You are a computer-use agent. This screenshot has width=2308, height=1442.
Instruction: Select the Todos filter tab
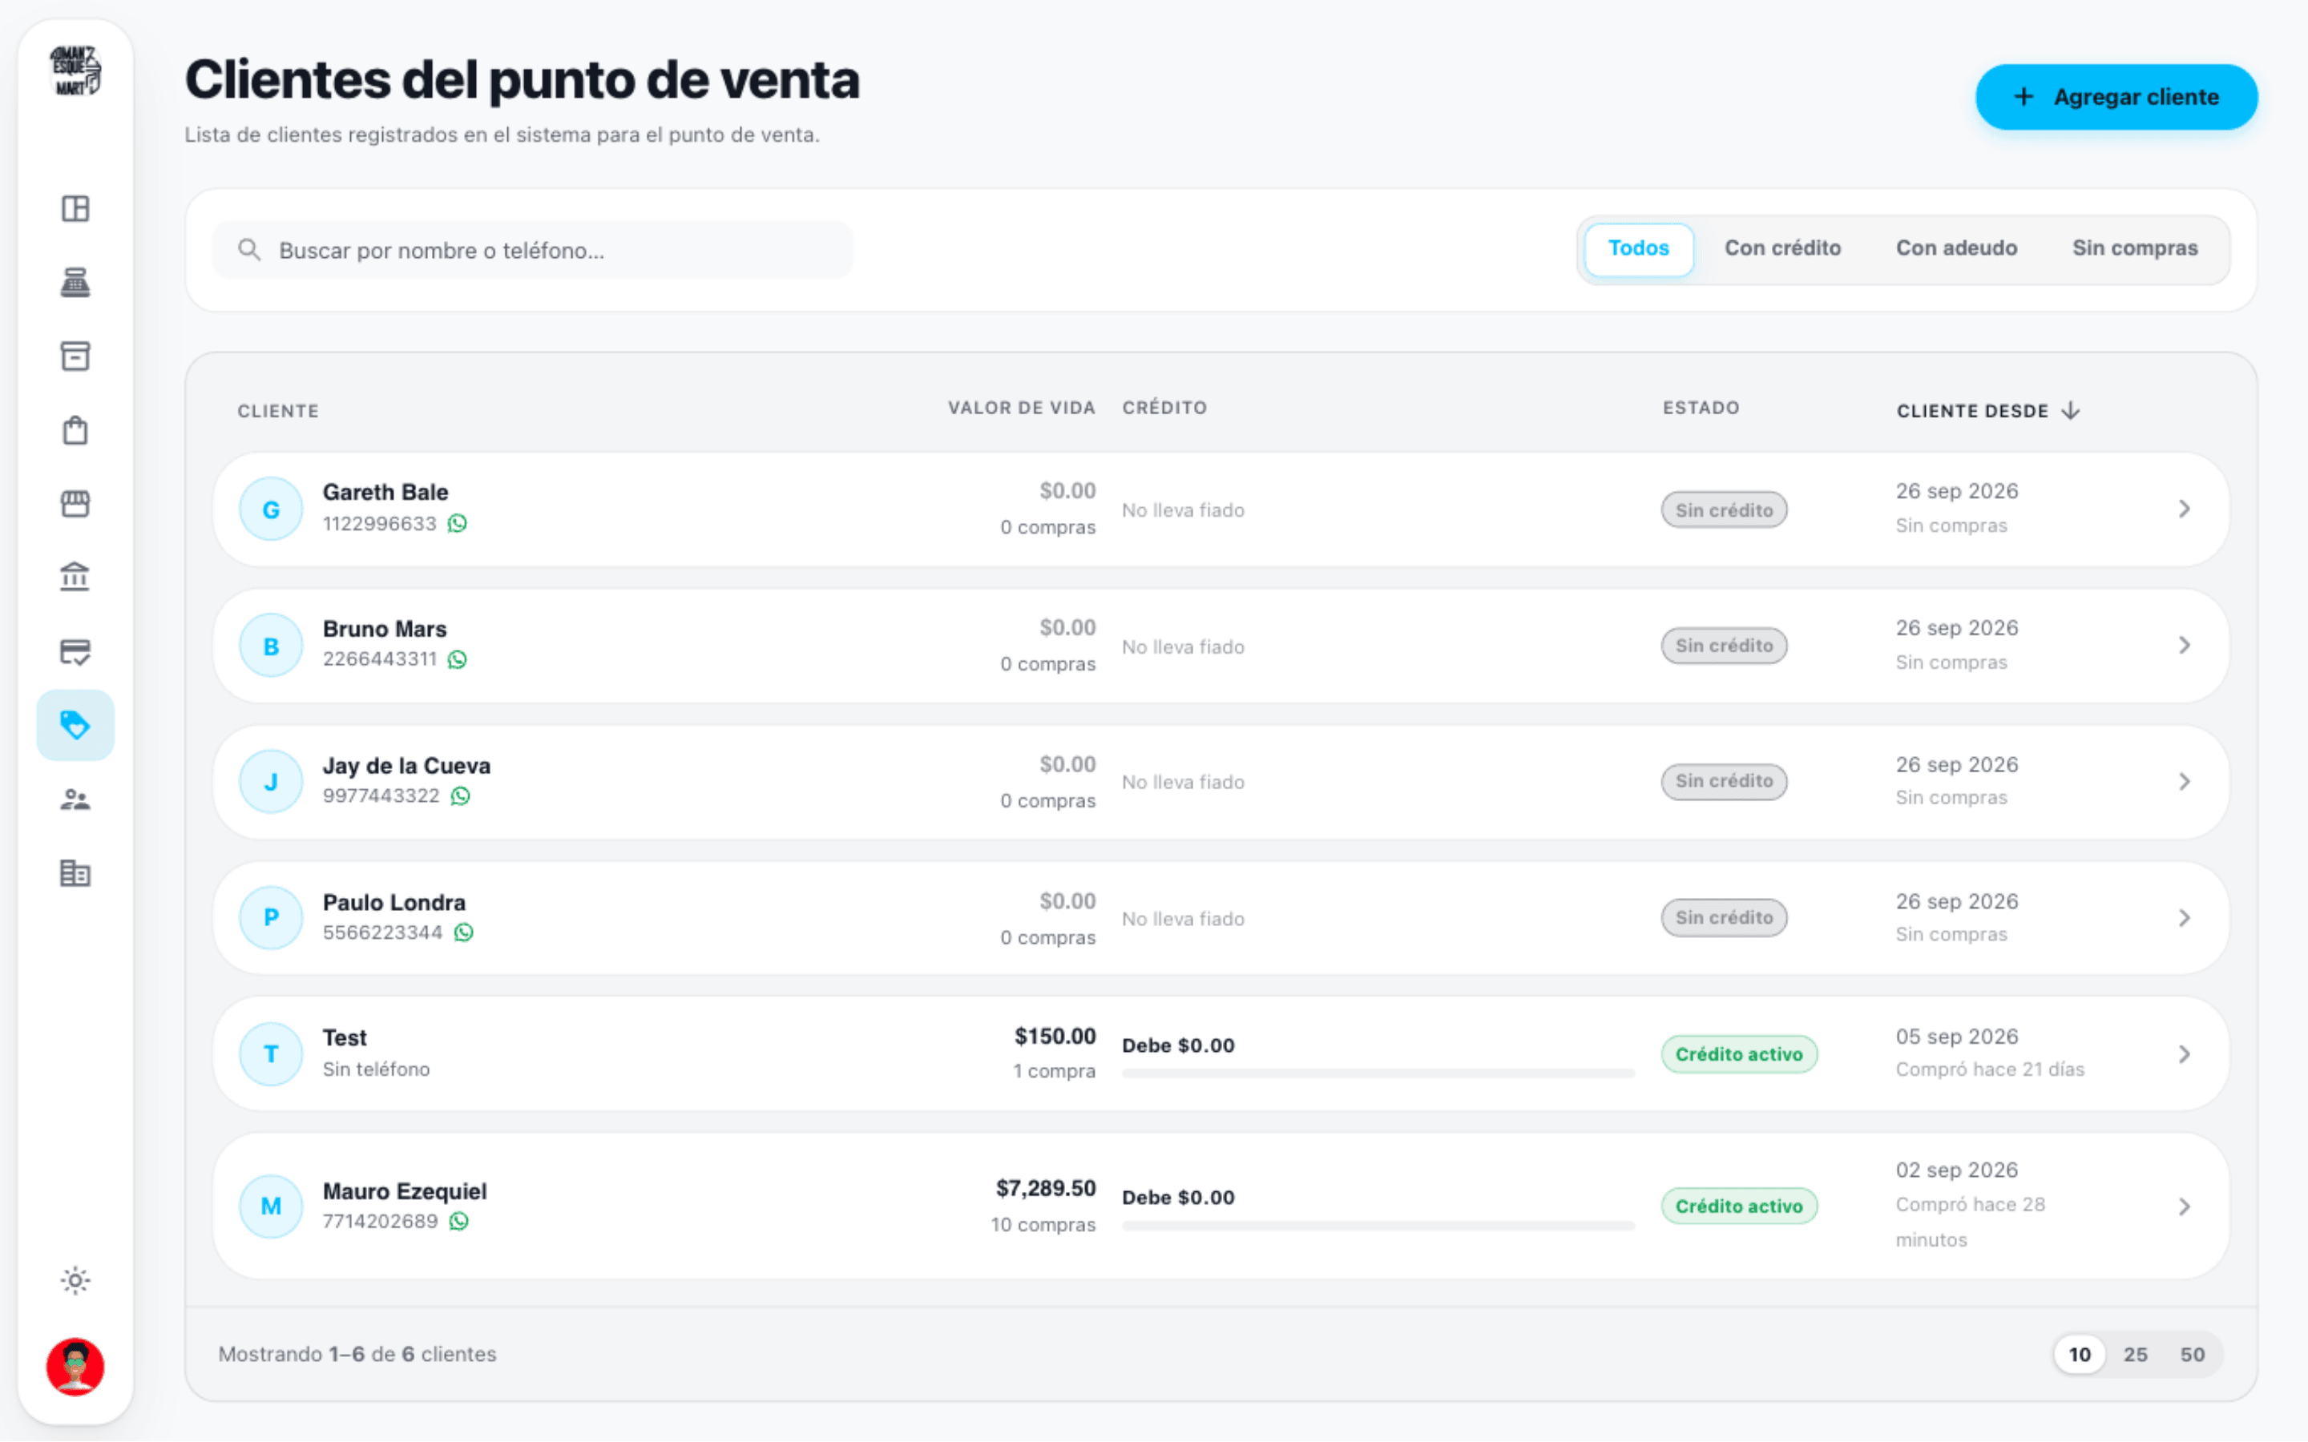pyautogui.click(x=1639, y=249)
